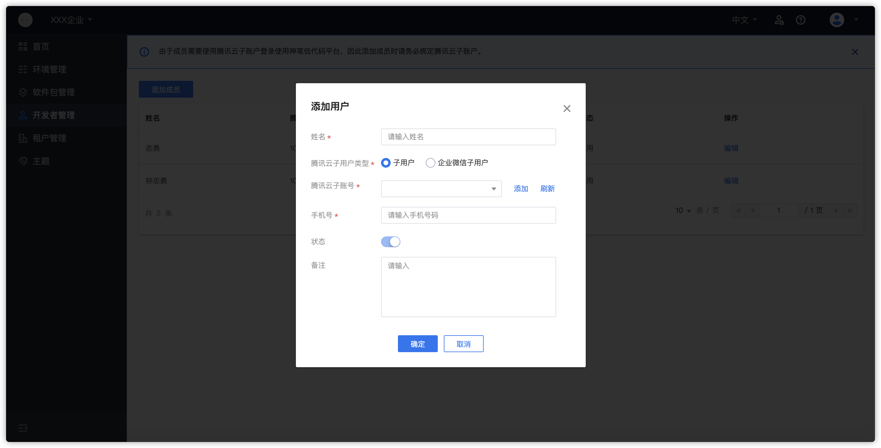The width and height of the screenshot is (881, 448).
Task: Click the 刷新 refresh link
Action: tap(547, 189)
